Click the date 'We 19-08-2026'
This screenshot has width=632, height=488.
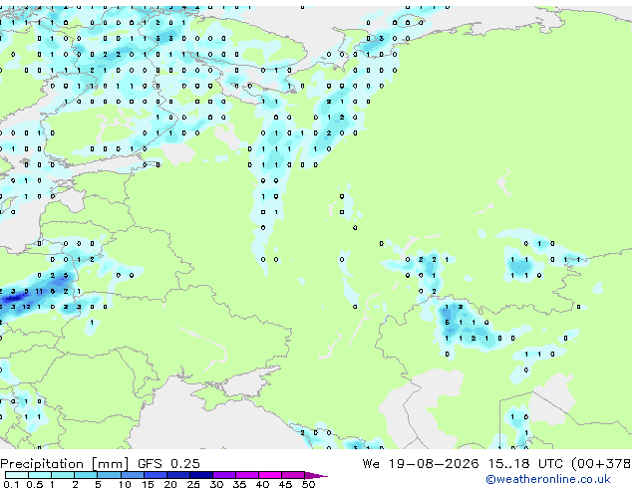(421, 463)
